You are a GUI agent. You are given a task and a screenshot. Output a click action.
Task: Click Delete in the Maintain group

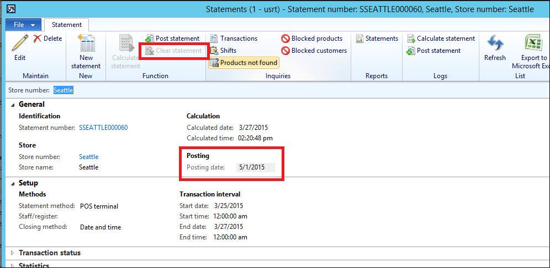[x=47, y=39]
